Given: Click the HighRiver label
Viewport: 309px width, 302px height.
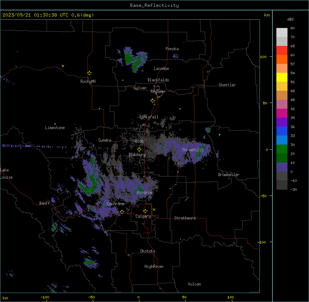Looking at the screenshot, I should 154,266.
